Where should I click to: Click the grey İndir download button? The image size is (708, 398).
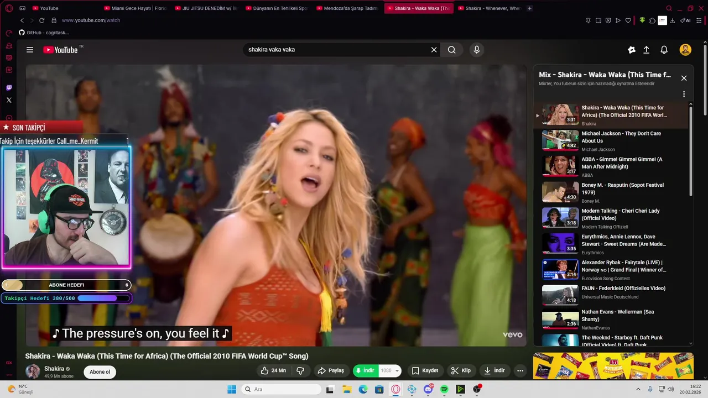[x=494, y=370]
